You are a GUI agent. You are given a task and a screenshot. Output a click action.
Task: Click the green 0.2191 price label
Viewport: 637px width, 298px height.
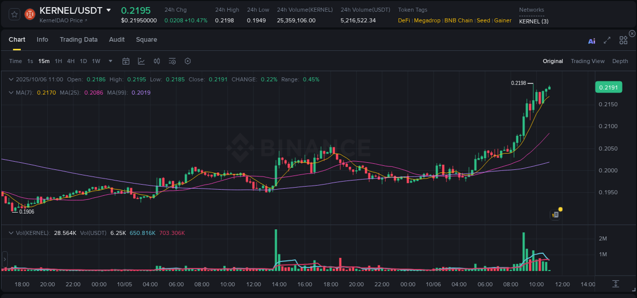[608, 87]
